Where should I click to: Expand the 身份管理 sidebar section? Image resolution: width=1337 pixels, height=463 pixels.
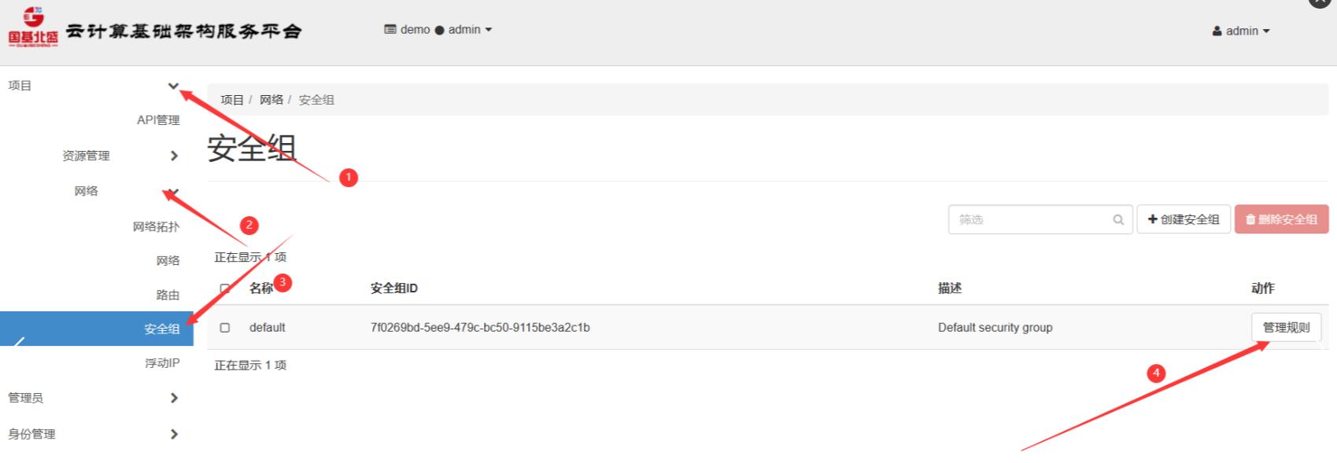97,434
